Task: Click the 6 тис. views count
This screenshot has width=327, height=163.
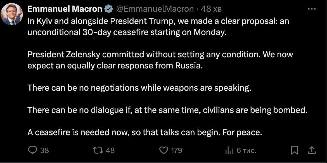Action: 246,150
